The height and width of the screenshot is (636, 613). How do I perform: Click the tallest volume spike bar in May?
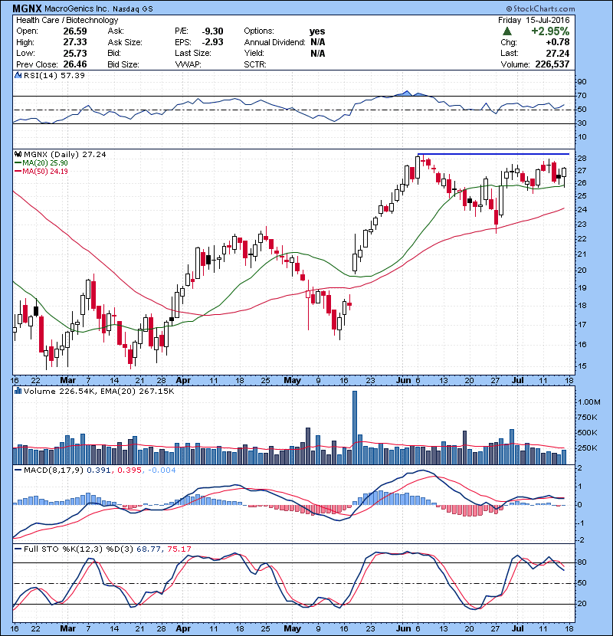[x=355, y=428]
